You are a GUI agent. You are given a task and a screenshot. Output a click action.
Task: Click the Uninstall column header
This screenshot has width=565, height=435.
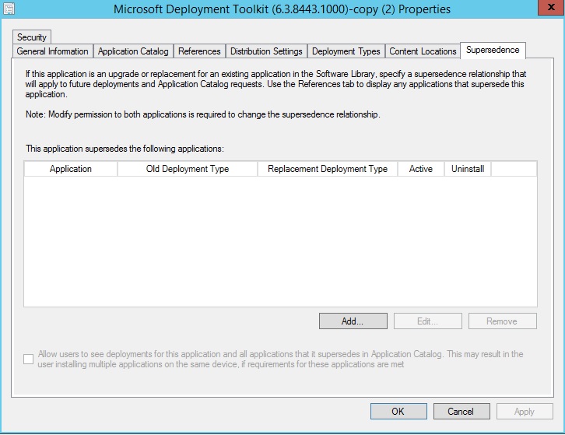pyautogui.click(x=468, y=169)
